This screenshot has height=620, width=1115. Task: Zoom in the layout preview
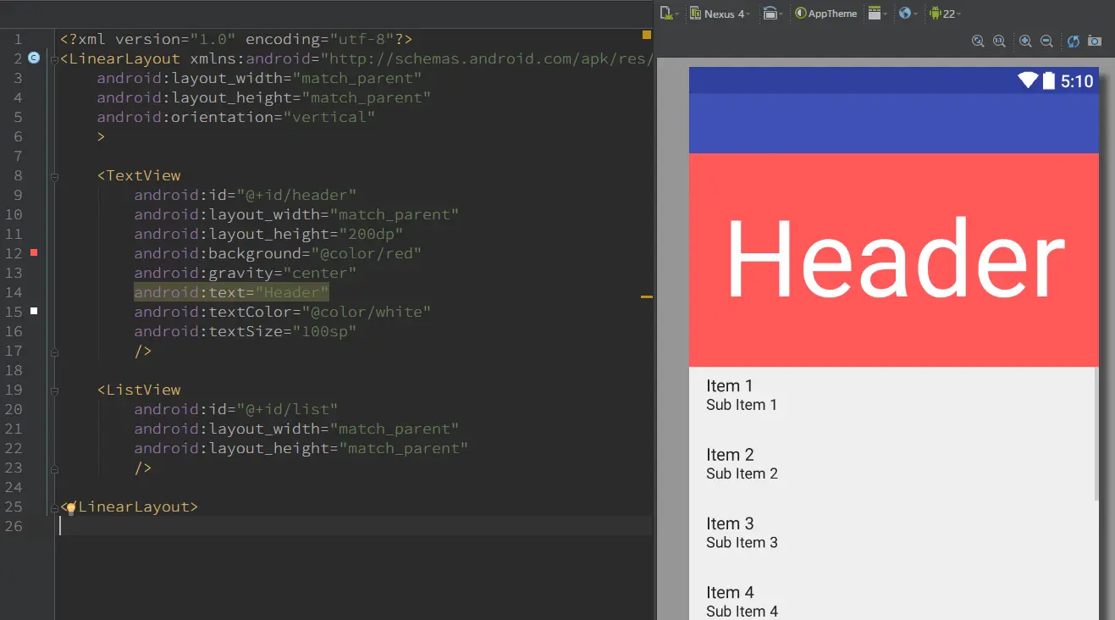click(x=1025, y=41)
